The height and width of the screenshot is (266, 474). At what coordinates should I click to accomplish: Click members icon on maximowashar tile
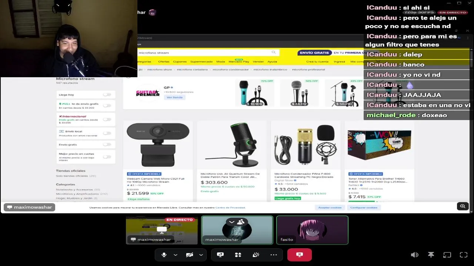tap(241, 222)
